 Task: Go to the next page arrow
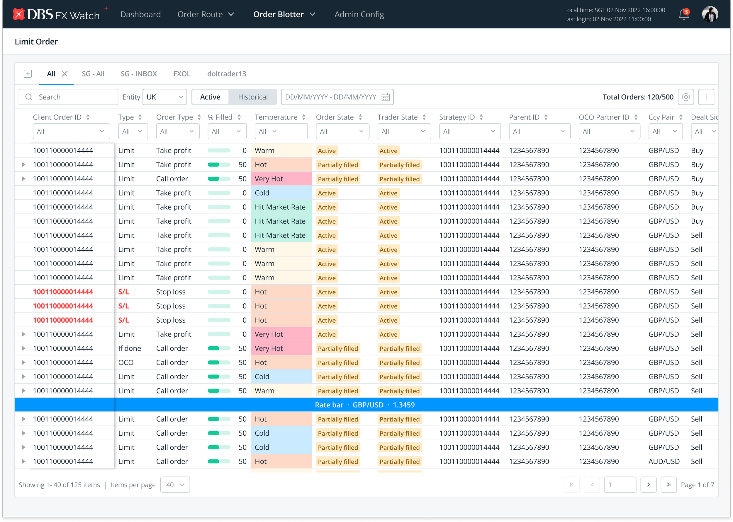(x=648, y=485)
